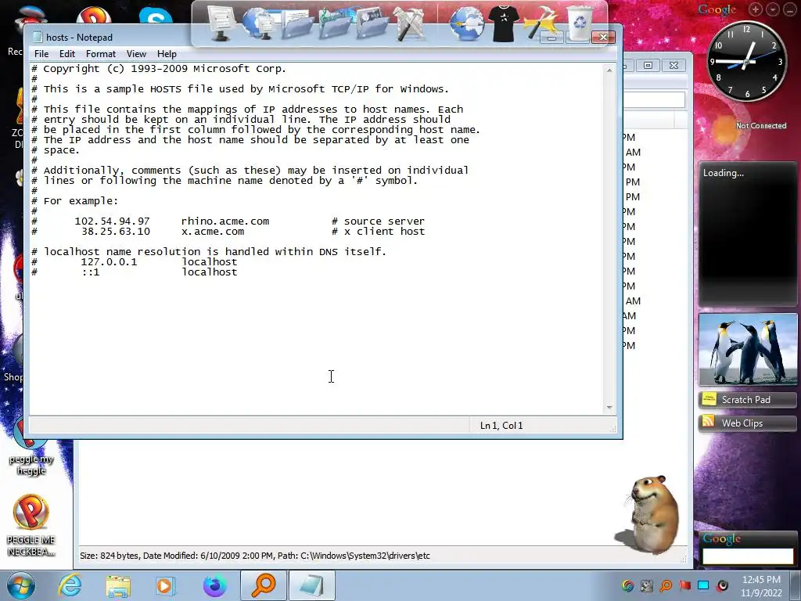The width and height of the screenshot is (801, 601).
Task: Click the computer monitor icon in the dock
Action: click(x=221, y=23)
